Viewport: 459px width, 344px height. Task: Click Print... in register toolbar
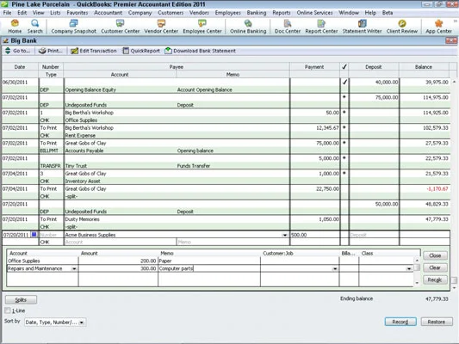(51, 51)
